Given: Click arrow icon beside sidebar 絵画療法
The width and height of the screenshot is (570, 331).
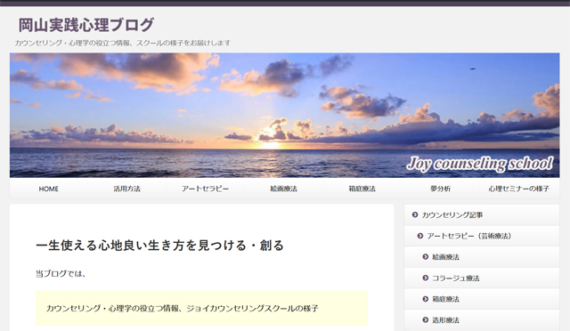Looking at the screenshot, I should [x=426, y=257].
